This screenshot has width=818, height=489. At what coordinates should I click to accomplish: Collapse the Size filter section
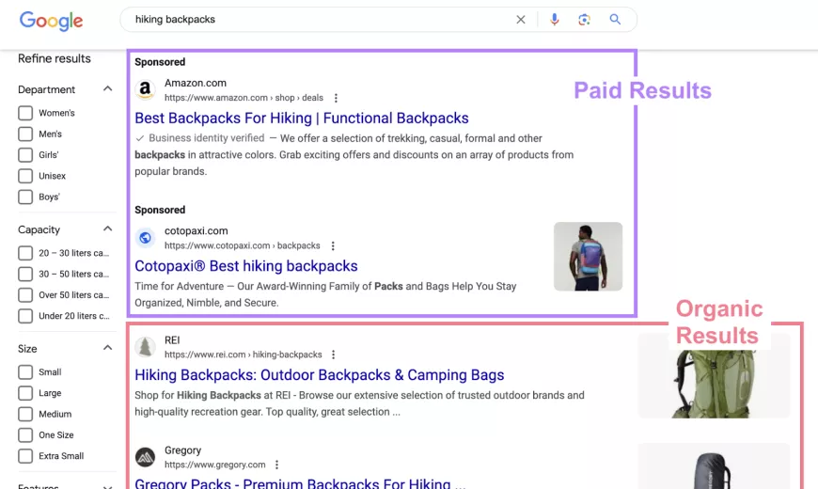tap(107, 348)
